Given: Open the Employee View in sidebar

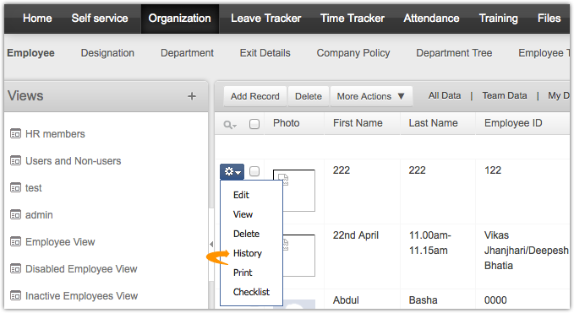Looking at the screenshot, I should pyautogui.click(x=60, y=242).
